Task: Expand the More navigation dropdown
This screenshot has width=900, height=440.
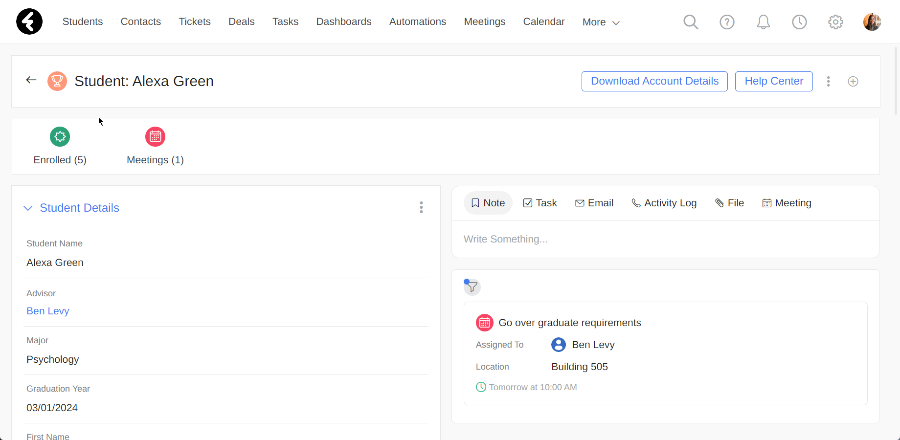Action: (x=601, y=22)
